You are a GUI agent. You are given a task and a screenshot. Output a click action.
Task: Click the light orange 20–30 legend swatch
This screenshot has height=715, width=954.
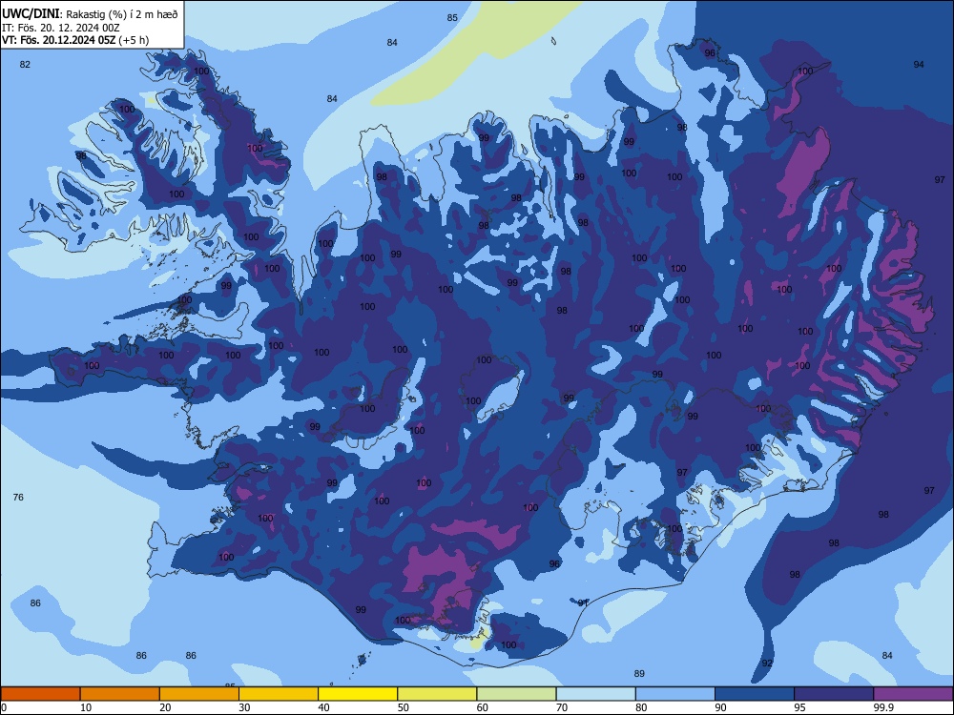[x=199, y=694]
